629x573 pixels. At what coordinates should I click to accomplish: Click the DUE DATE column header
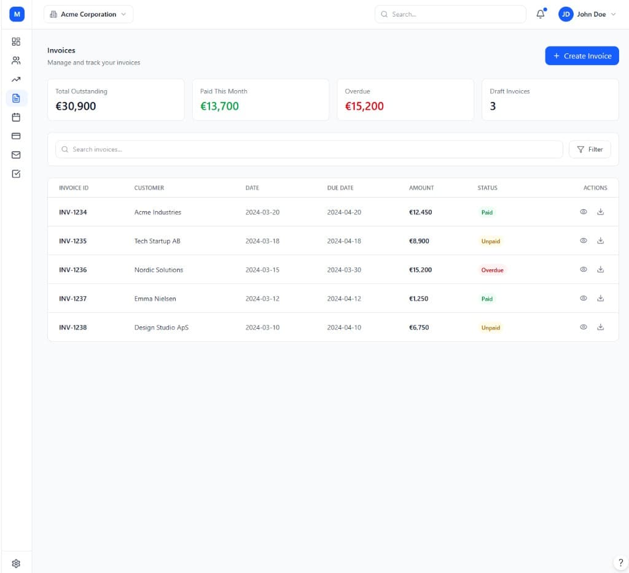tap(340, 188)
